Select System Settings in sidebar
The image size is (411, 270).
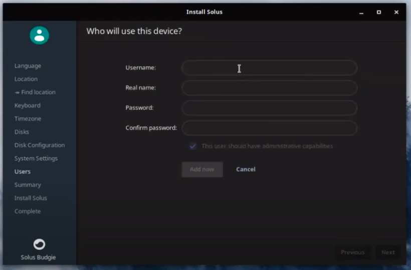coord(36,158)
